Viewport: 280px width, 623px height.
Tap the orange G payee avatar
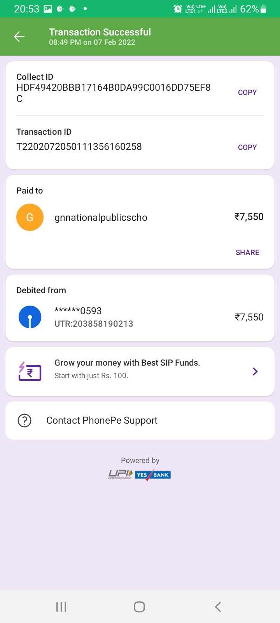click(30, 217)
